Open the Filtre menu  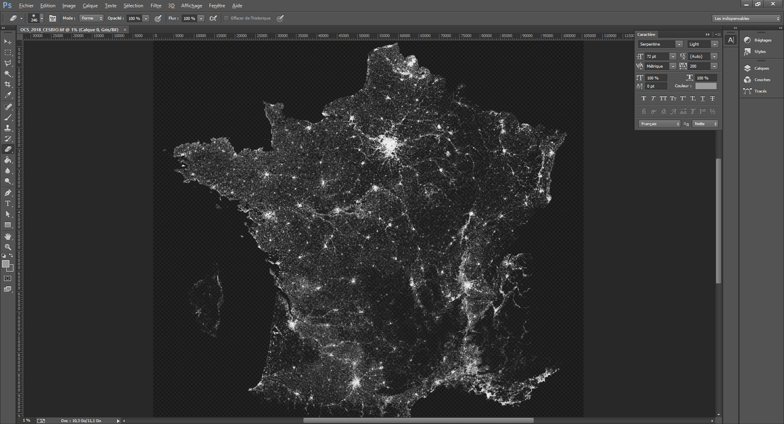(156, 6)
